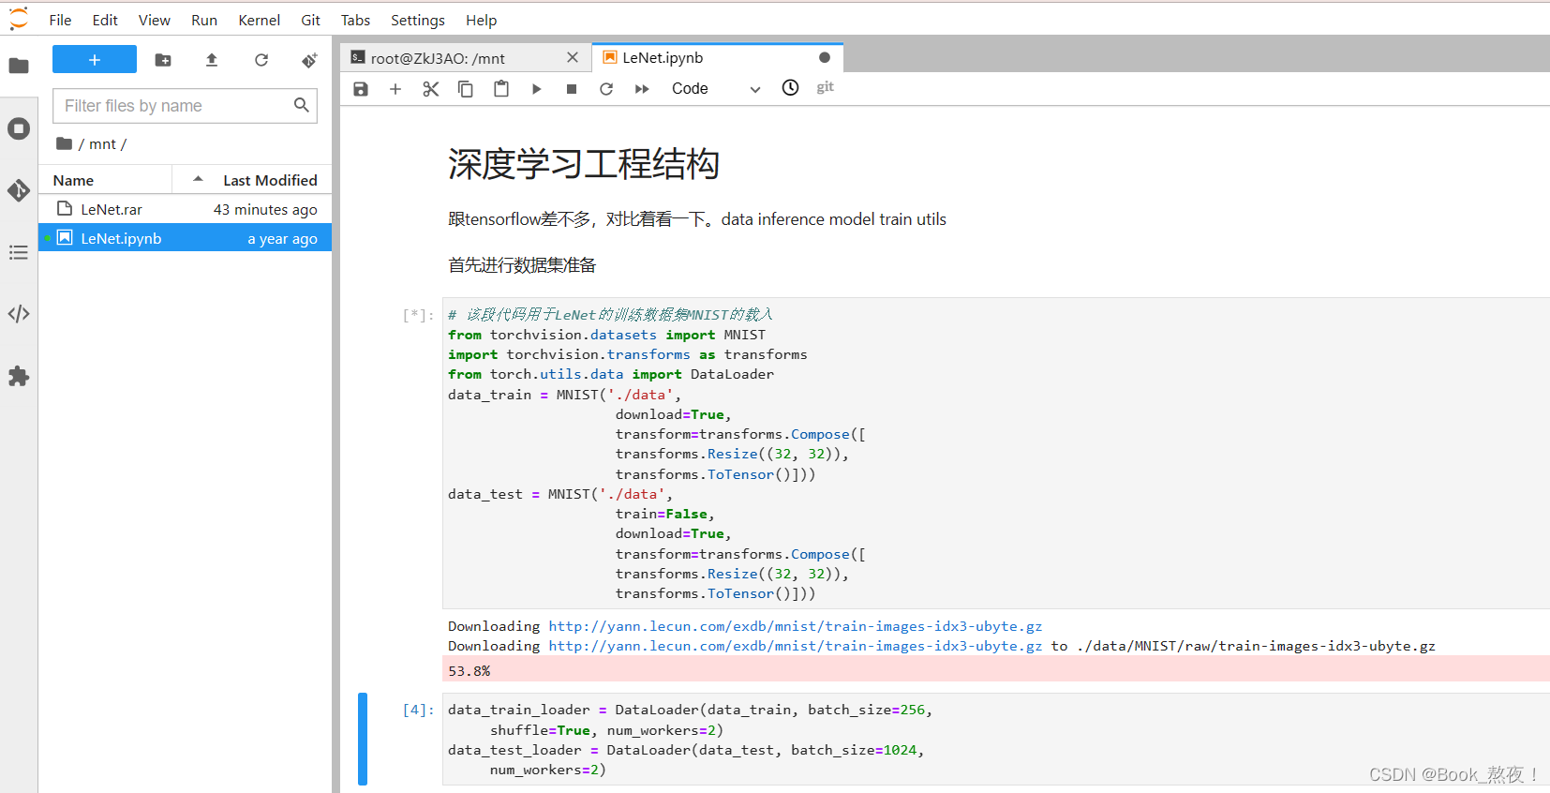Image resolution: width=1550 pixels, height=793 pixels.
Task: Open the code snippets sidebar icon
Action: pyautogui.click(x=19, y=314)
